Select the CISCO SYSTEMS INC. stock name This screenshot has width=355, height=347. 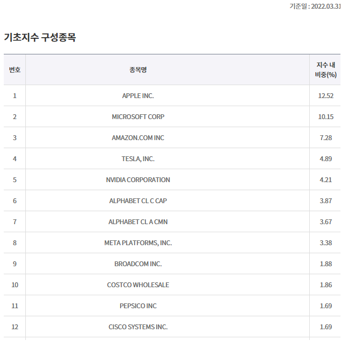(x=138, y=327)
